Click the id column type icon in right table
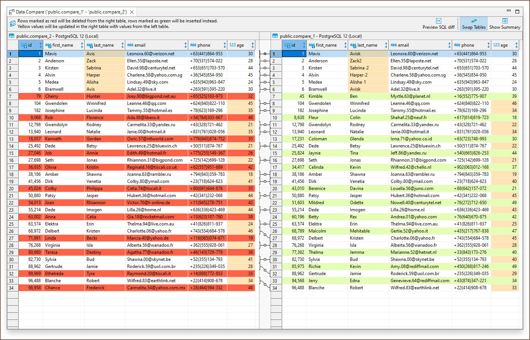Viewport: 530px width, 340px height. pyautogui.click(x=287, y=45)
